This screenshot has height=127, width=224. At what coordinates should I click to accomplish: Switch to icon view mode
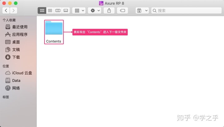tap(42, 11)
